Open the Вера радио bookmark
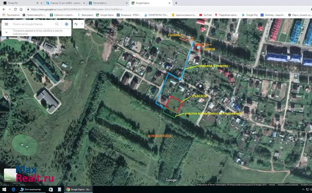 (85, 15)
